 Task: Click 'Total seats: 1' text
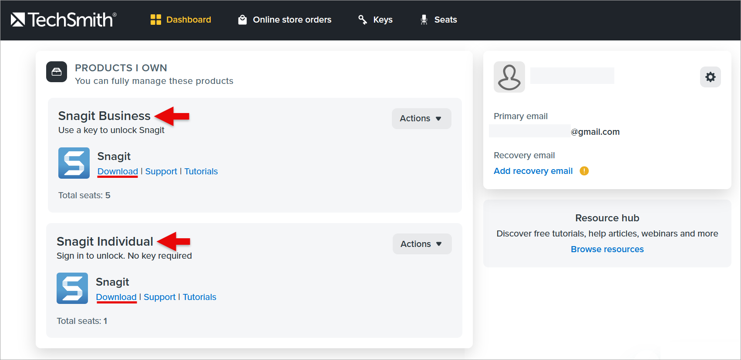(82, 321)
